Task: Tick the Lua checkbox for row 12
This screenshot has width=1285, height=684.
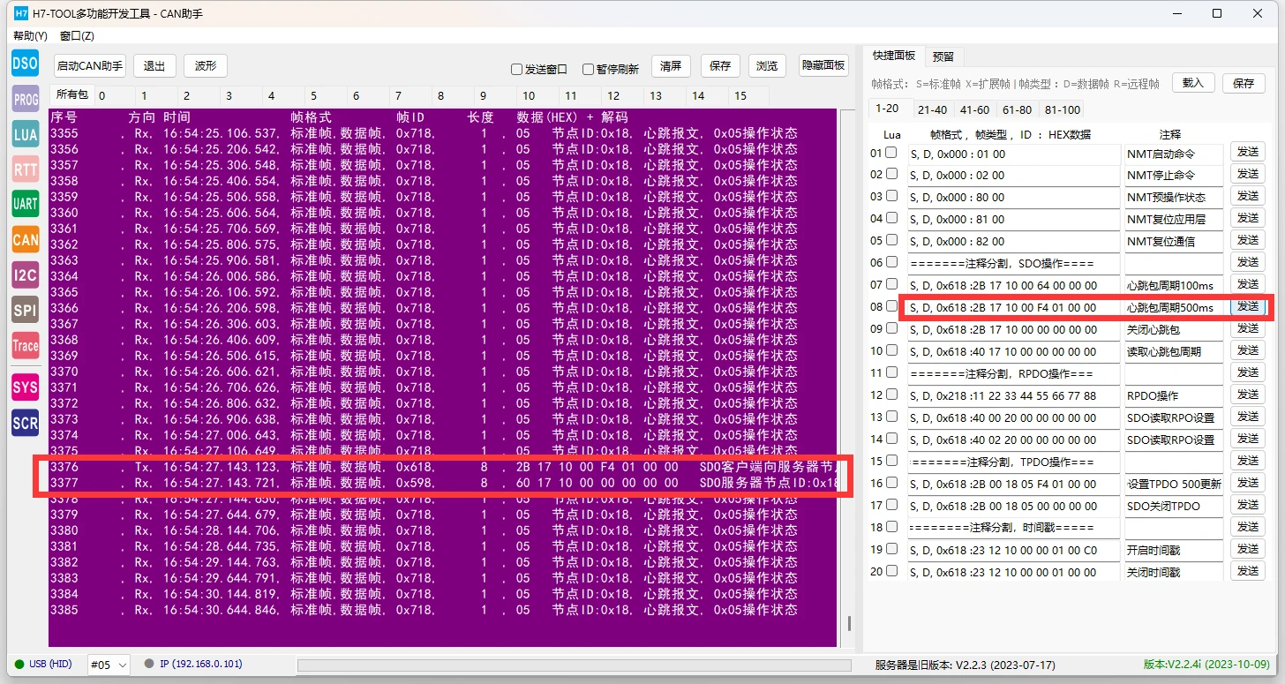Action: (891, 395)
